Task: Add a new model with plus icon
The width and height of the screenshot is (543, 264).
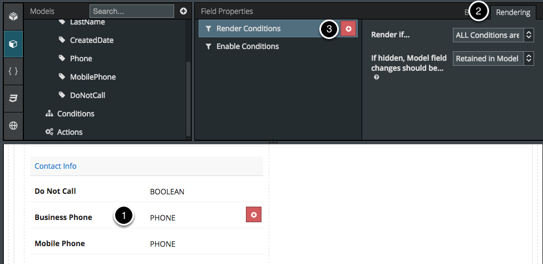Action: coord(184,11)
